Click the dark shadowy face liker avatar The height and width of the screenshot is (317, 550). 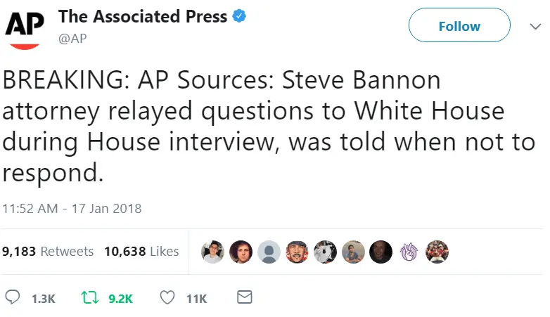[x=381, y=251]
